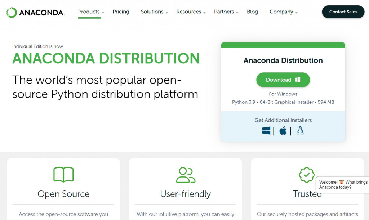369x220 pixels.
Task: Open the Company menu
Action: [x=281, y=12]
